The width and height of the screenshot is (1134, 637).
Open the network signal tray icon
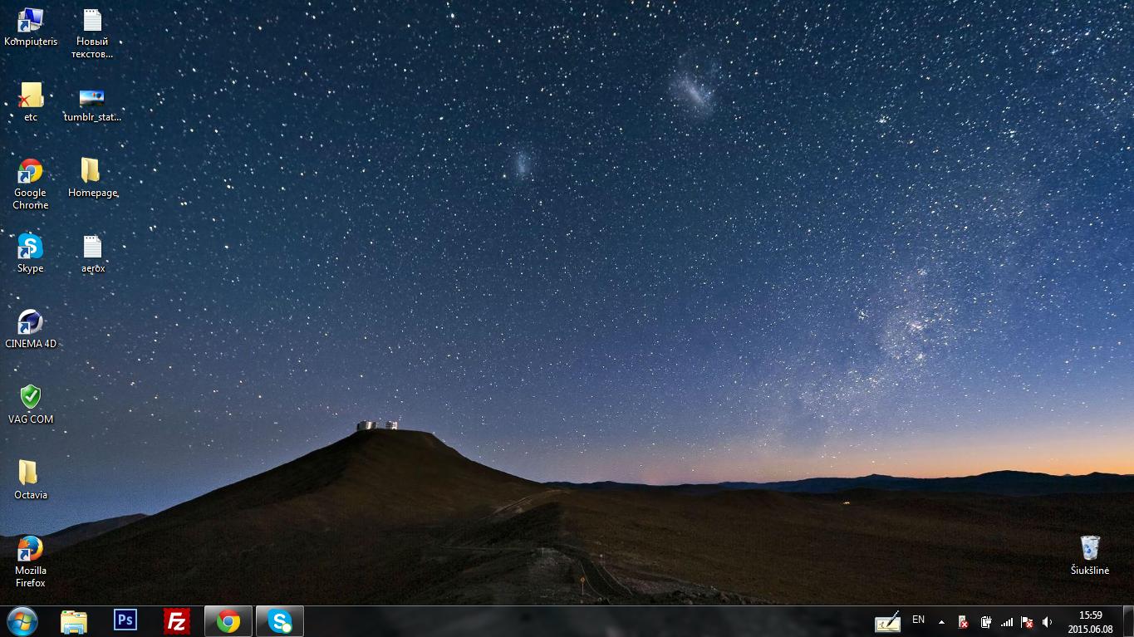(x=1007, y=622)
